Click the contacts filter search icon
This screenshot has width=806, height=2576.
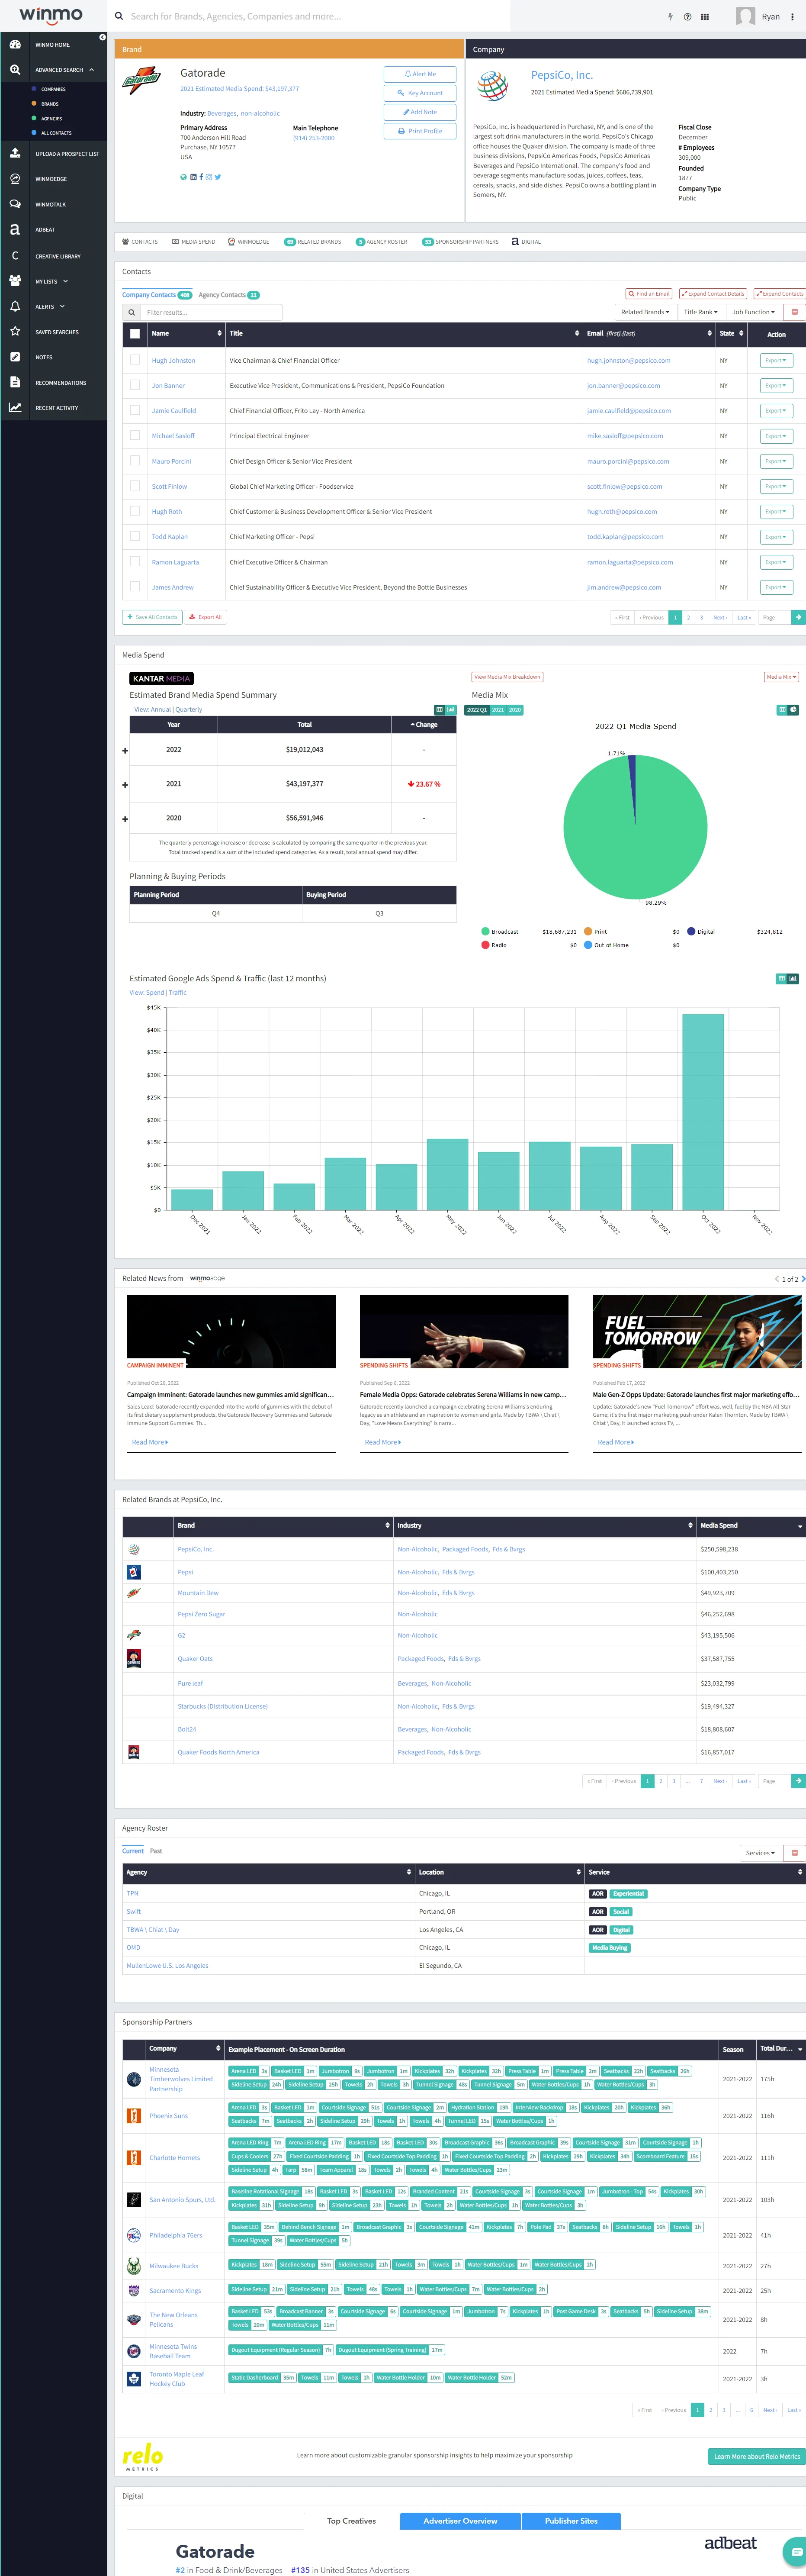tap(131, 312)
